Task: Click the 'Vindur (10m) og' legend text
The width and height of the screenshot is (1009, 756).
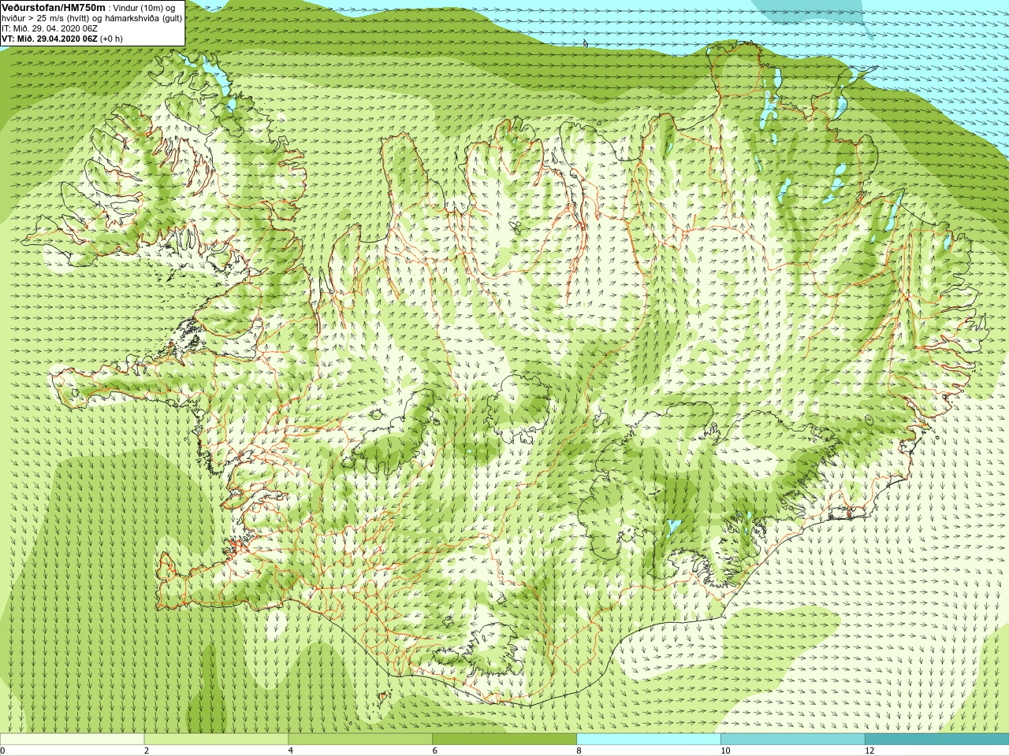Action: pos(146,8)
